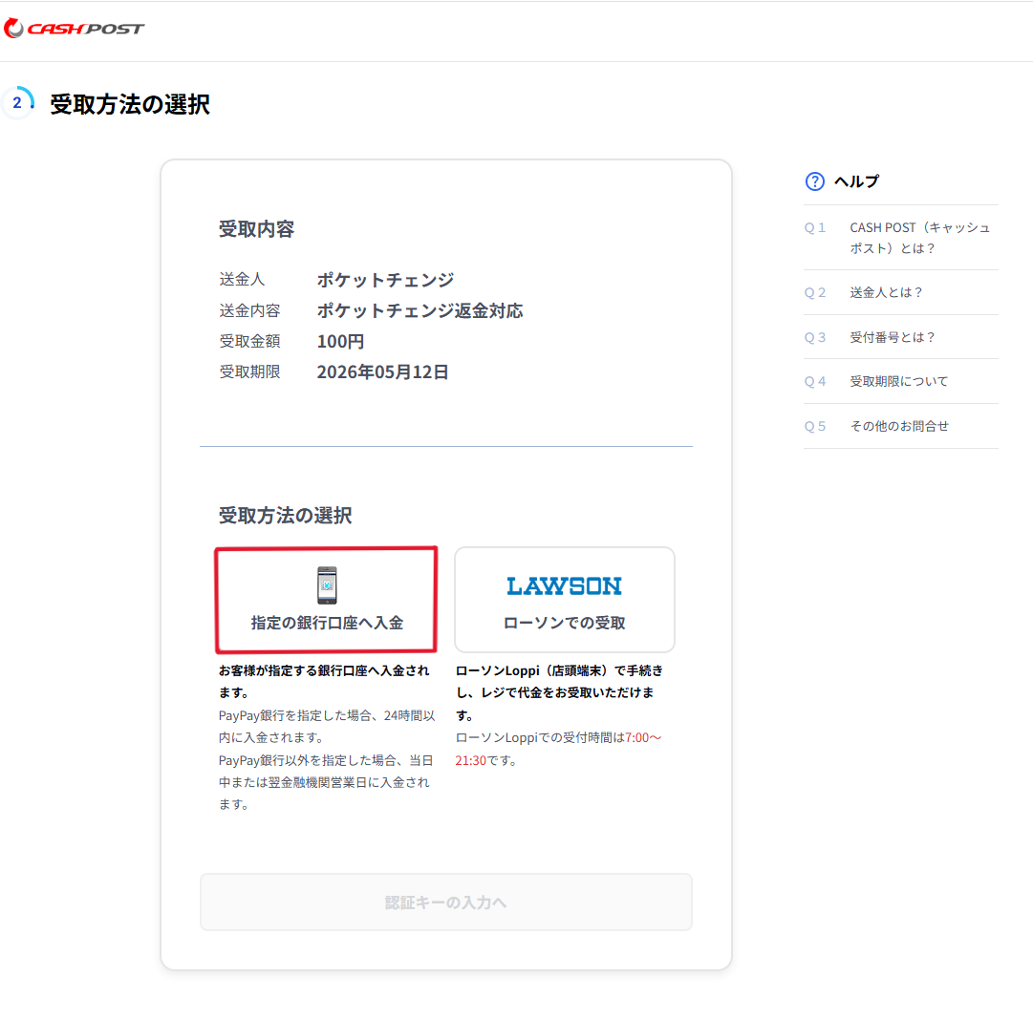The width and height of the screenshot is (1033, 1019).
Task: Open Q1 CASH POST とは？ help item
Action: coord(900,238)
